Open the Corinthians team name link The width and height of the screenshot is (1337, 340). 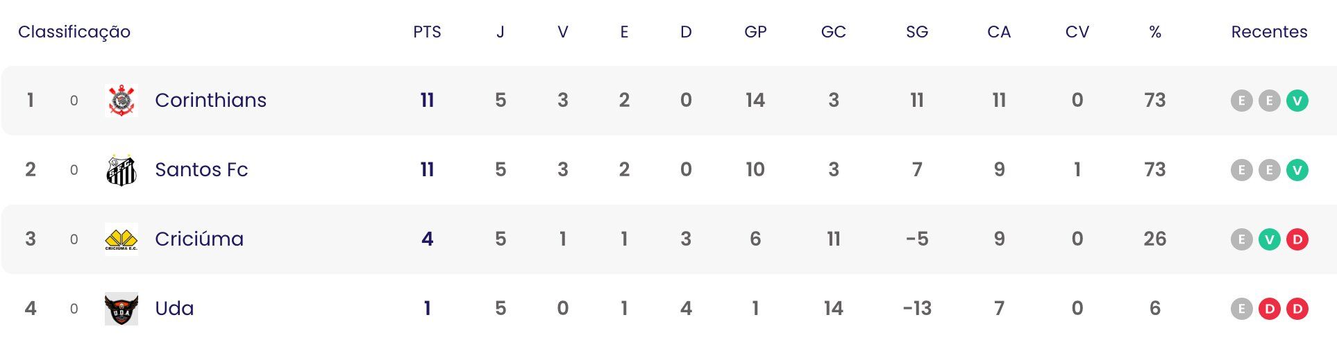click(210, 100)
